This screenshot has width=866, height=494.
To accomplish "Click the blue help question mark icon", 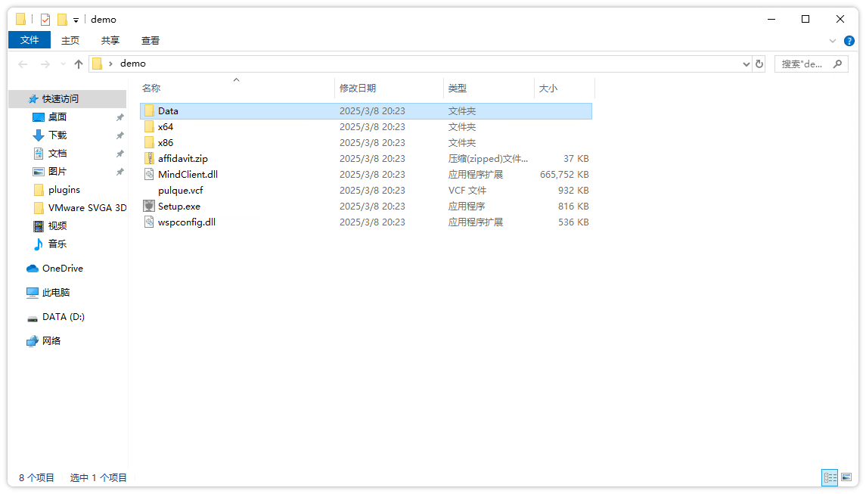I will [x=849, y=41].
